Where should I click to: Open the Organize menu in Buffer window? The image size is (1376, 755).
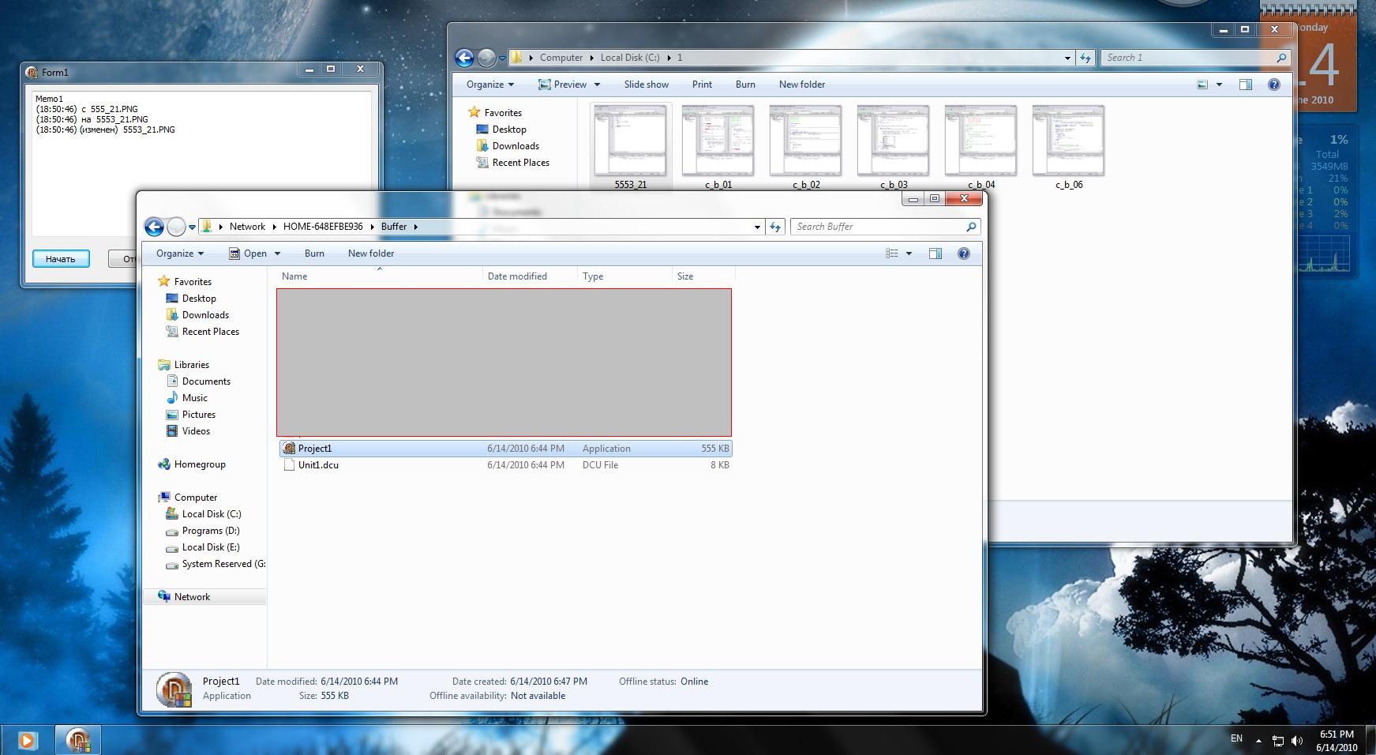point(179,254)
